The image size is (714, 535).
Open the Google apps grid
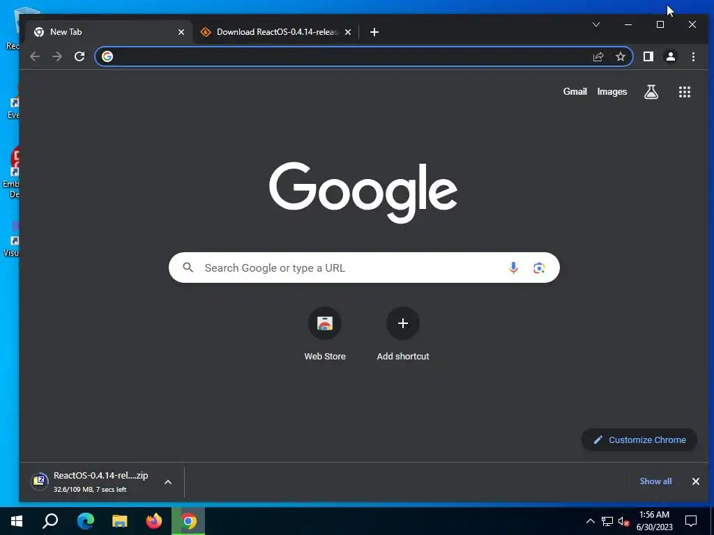tap(685, 92)
